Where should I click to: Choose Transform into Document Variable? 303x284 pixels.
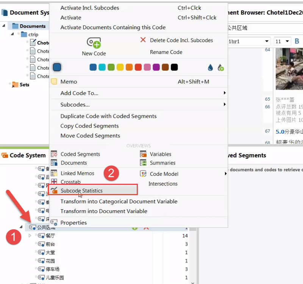point(104,211)
